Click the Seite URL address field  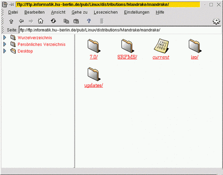point(119,30)
